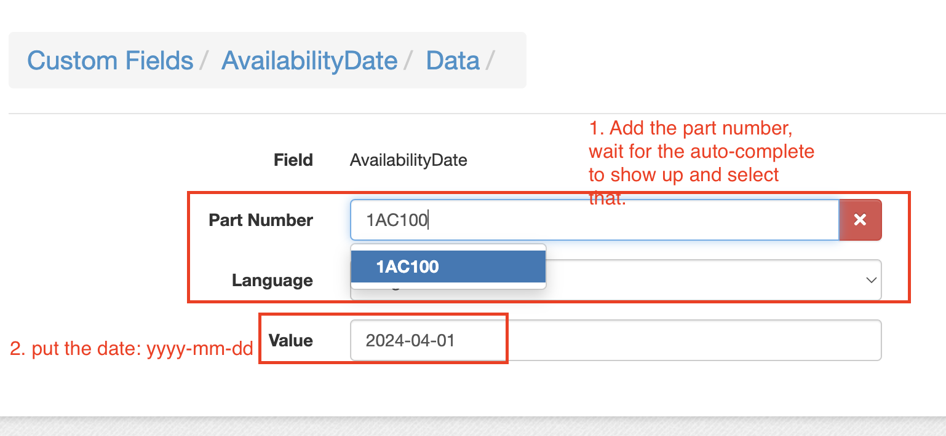The image size is (946, 436).
Task: Click the 'put the date: yyyy-mm-dd' note
Action: pyautogui.click(x=132, y=349)
